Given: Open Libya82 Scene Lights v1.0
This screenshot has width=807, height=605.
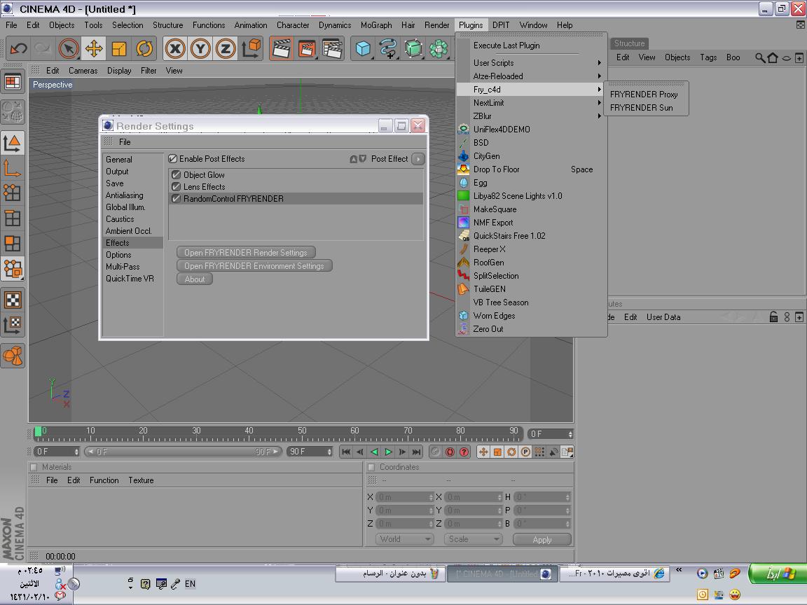Looking at the screenshot, I should (532, 196).
